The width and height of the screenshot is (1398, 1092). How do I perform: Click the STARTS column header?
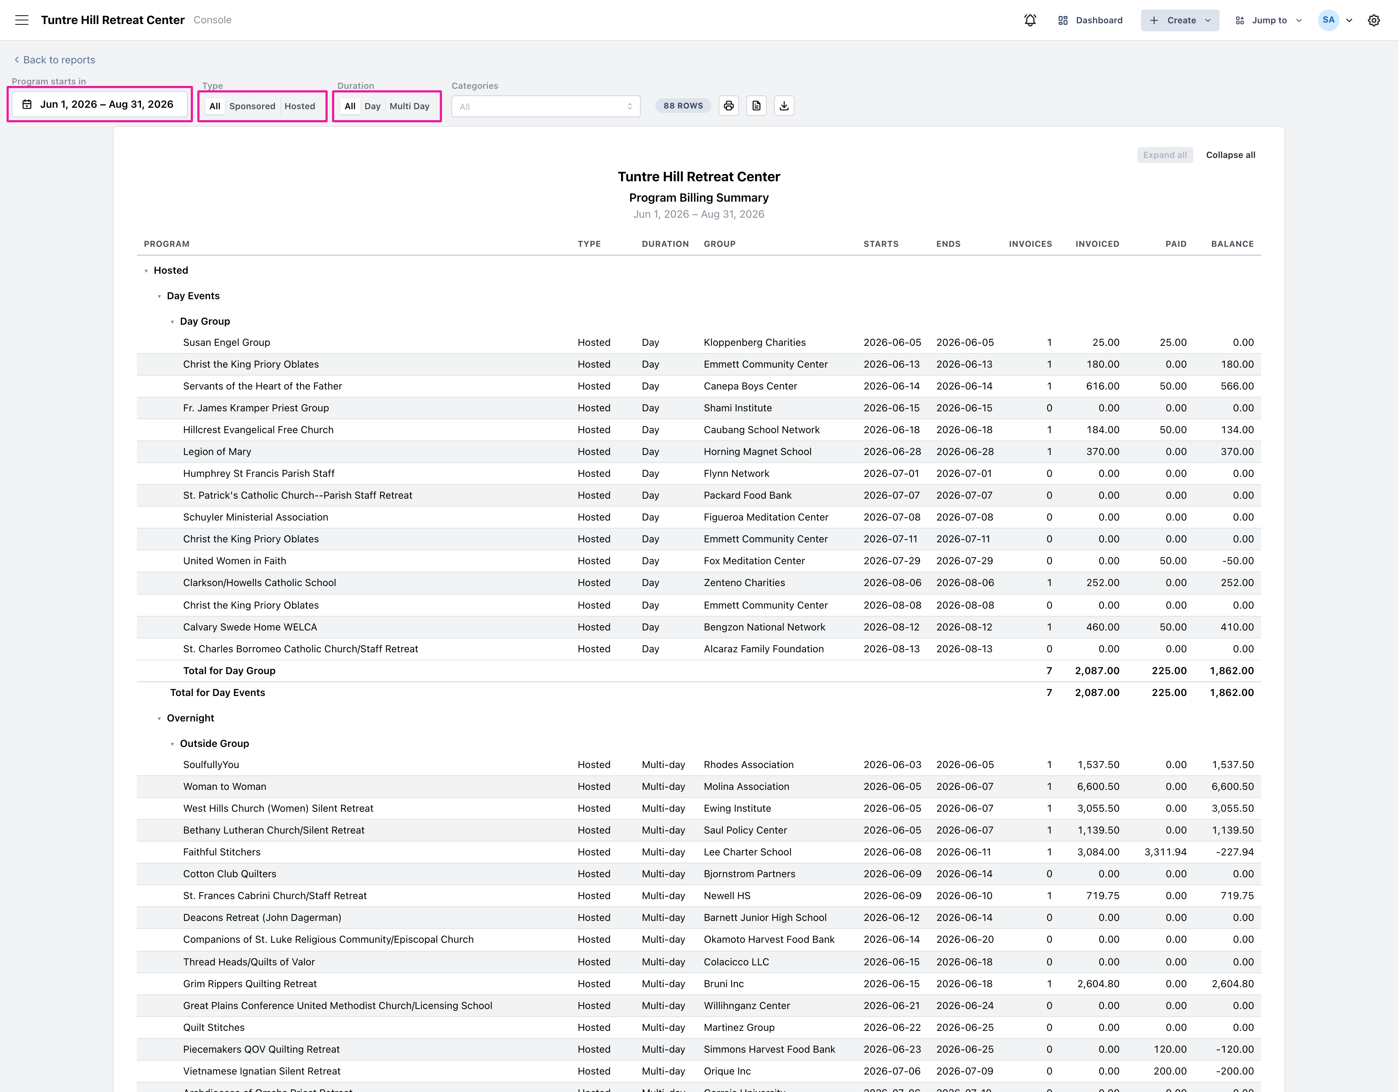point(881,244)
